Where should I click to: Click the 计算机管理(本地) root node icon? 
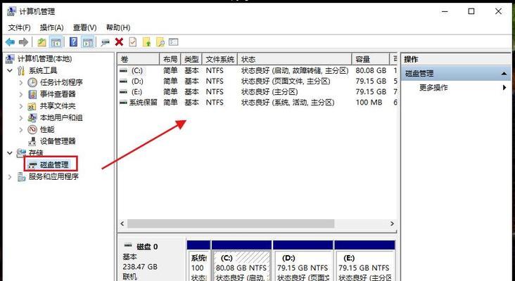point(10,59)
